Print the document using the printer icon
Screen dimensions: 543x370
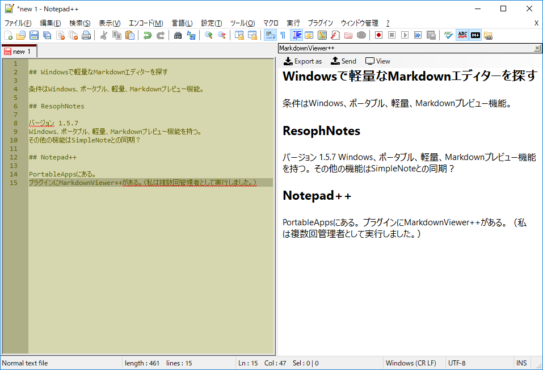click(86, 35)
